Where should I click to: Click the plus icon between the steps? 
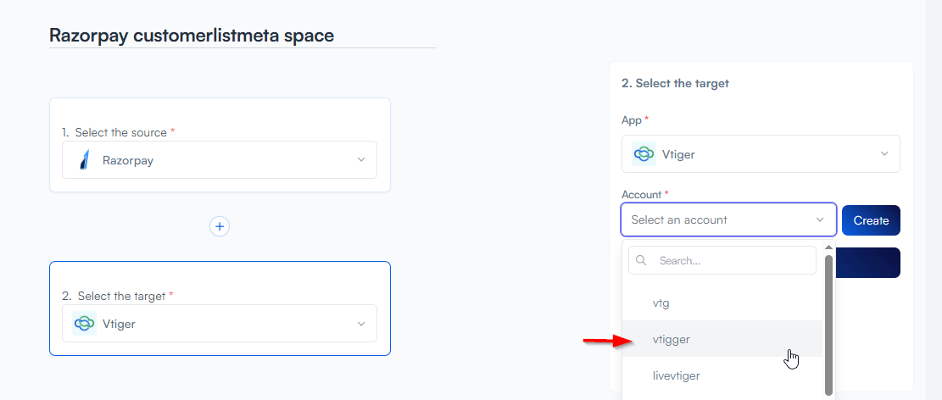(220, 226)
